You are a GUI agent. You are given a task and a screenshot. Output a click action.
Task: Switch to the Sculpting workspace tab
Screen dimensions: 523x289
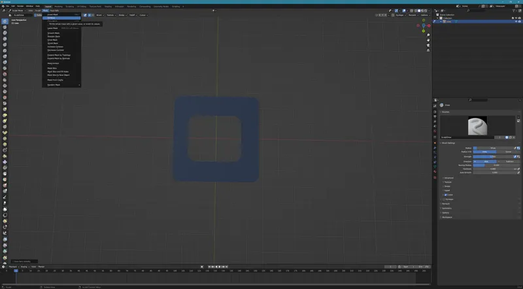pyautogui.click(x=70, y=7)
